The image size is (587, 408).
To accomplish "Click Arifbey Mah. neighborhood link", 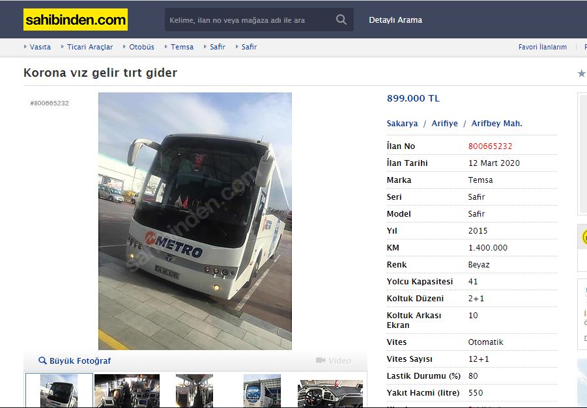I will (496, 124).
